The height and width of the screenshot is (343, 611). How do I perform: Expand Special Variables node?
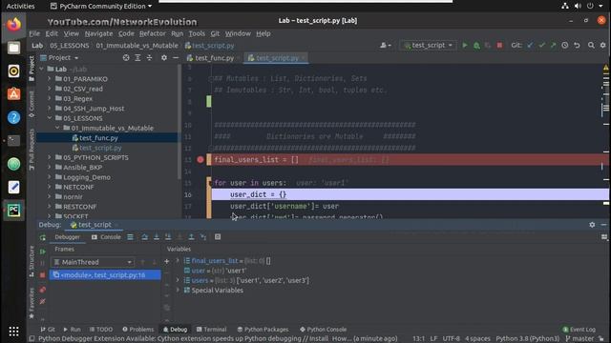tap(178, 290)
